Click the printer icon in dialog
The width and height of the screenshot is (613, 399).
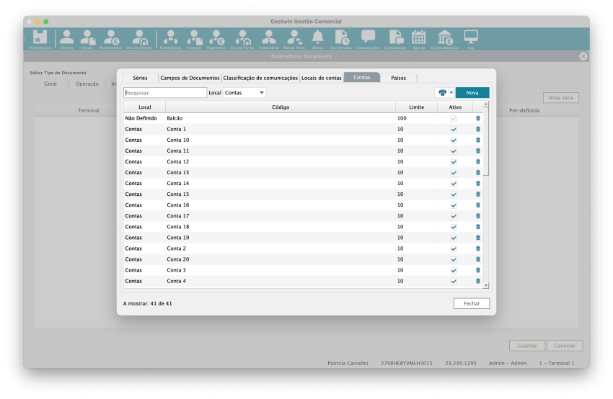point(442,93)
